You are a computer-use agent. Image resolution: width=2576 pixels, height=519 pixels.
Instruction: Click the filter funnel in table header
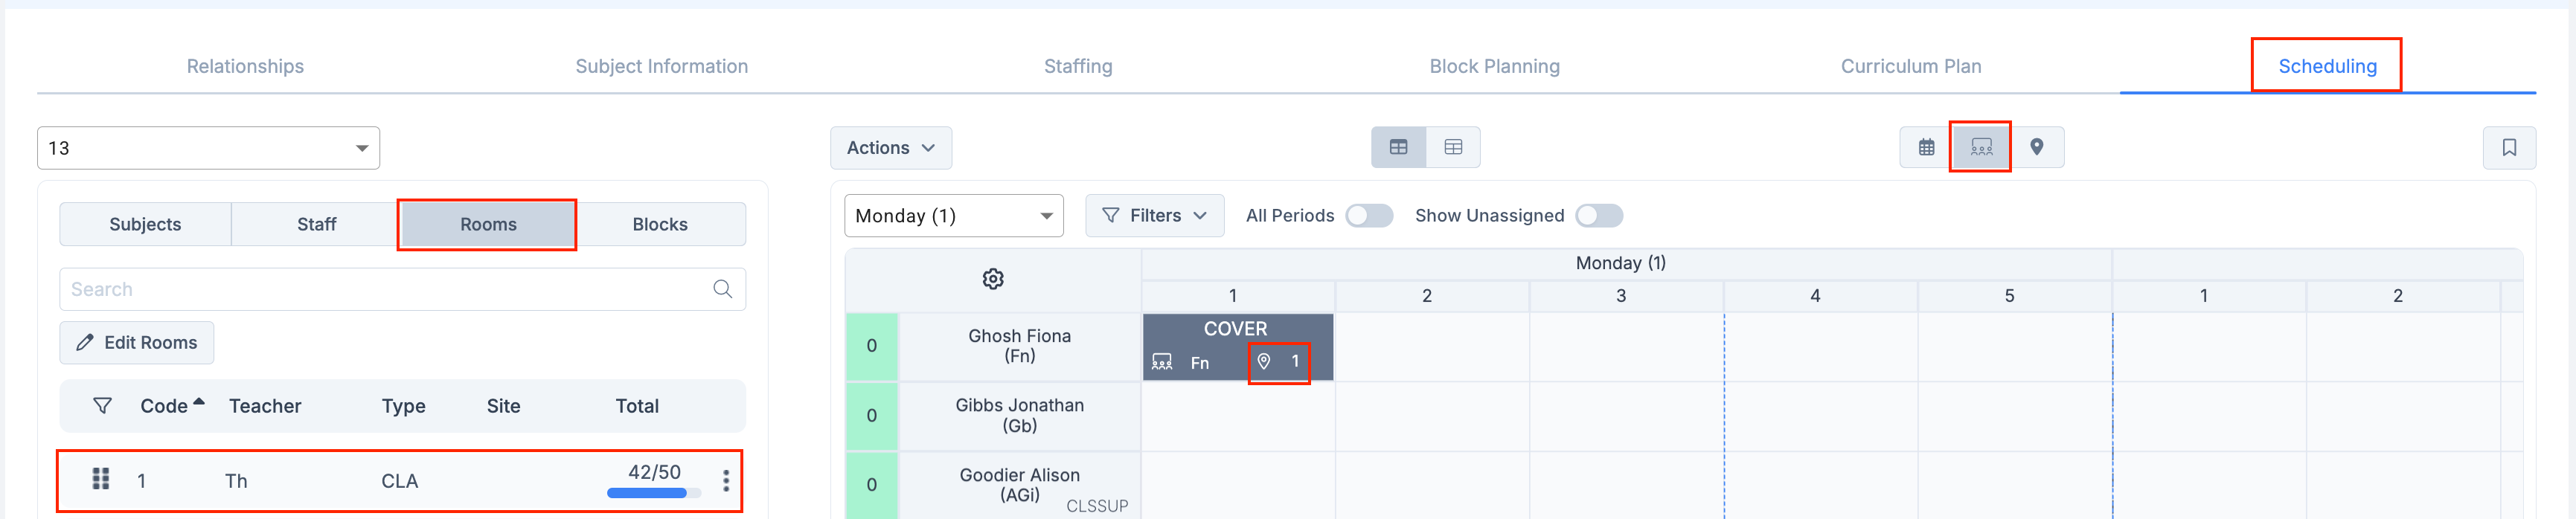coord(102,406)
